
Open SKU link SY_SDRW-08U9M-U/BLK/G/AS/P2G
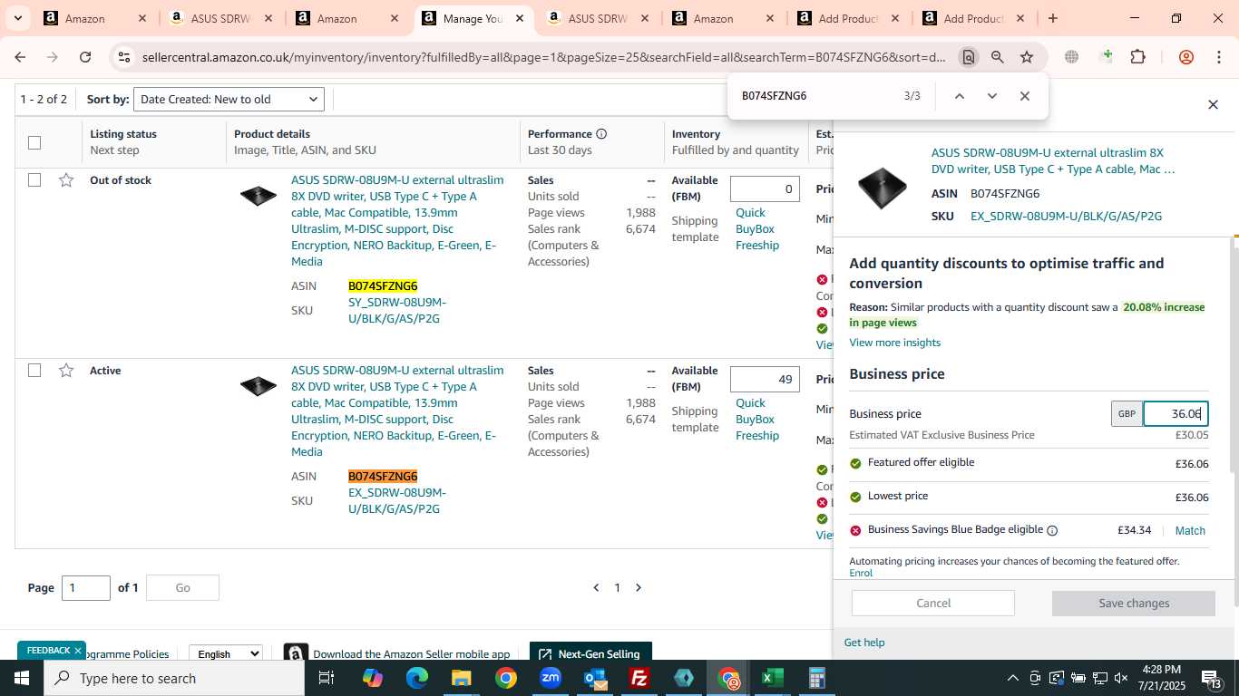[x=397, y=311]
